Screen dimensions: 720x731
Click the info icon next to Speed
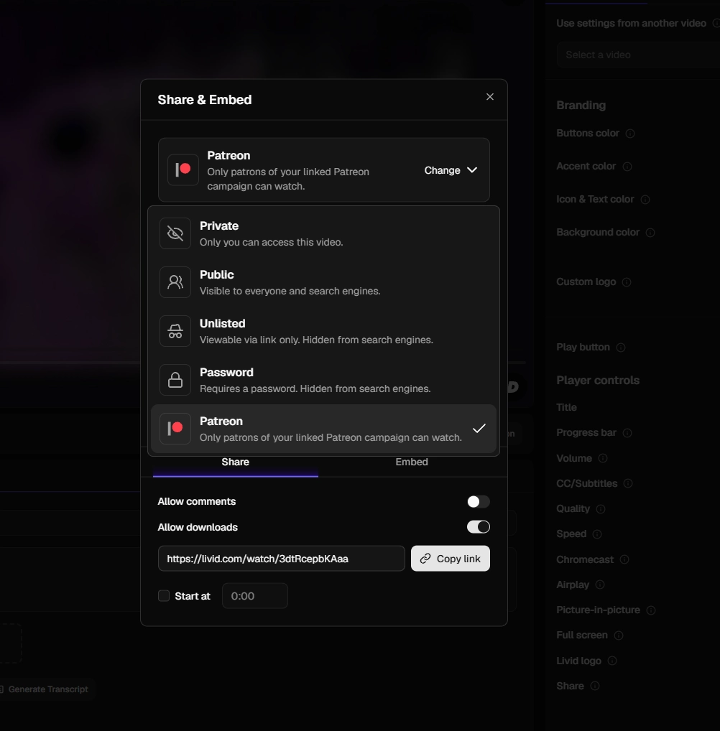coord(597,534)
